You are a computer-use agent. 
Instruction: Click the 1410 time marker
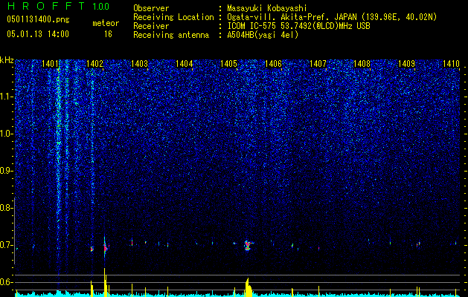(451, 63)
